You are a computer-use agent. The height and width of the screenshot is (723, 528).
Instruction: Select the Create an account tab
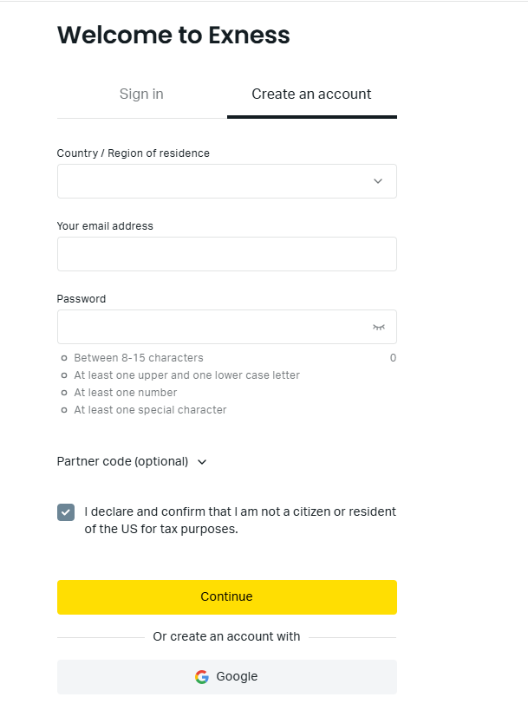click(x=311, y=94)
